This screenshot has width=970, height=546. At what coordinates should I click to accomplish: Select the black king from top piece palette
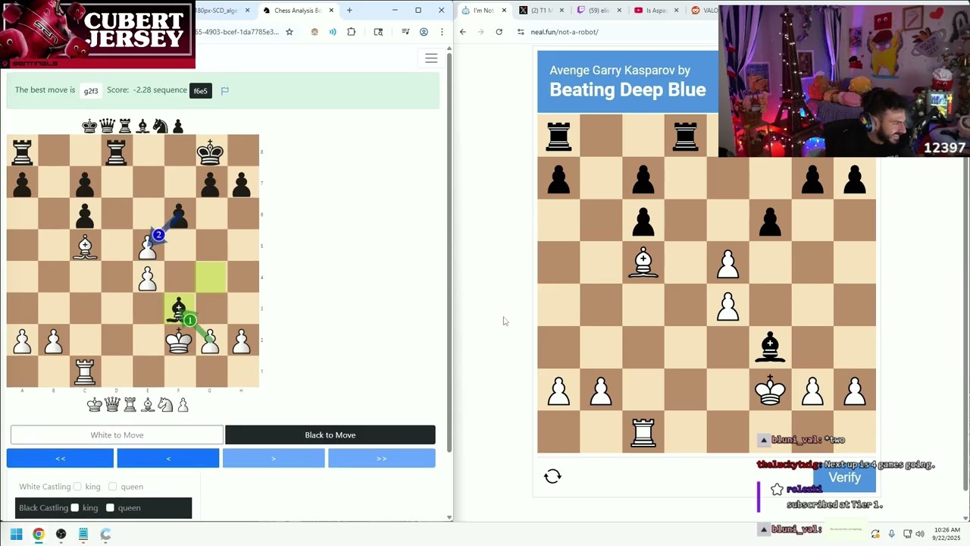pos(89,126)
